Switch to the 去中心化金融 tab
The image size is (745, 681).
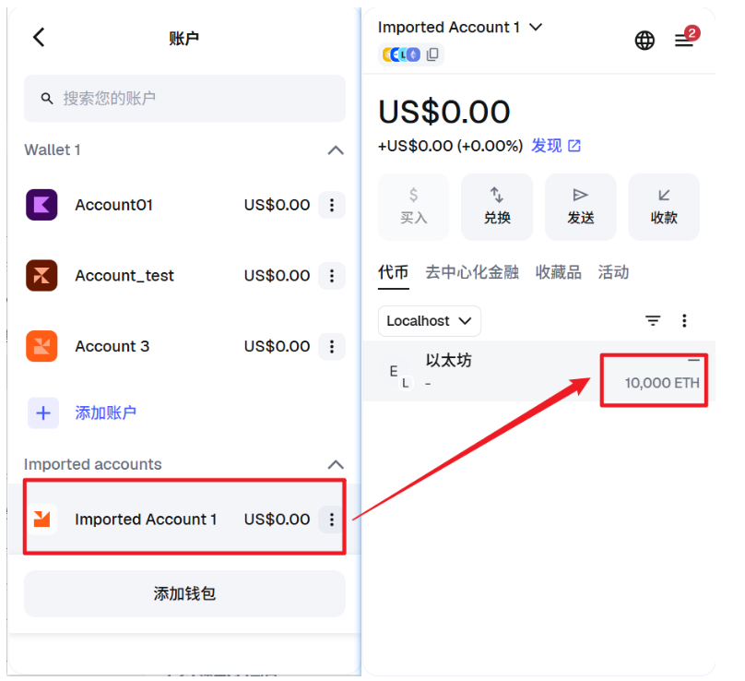click(472, 272)
